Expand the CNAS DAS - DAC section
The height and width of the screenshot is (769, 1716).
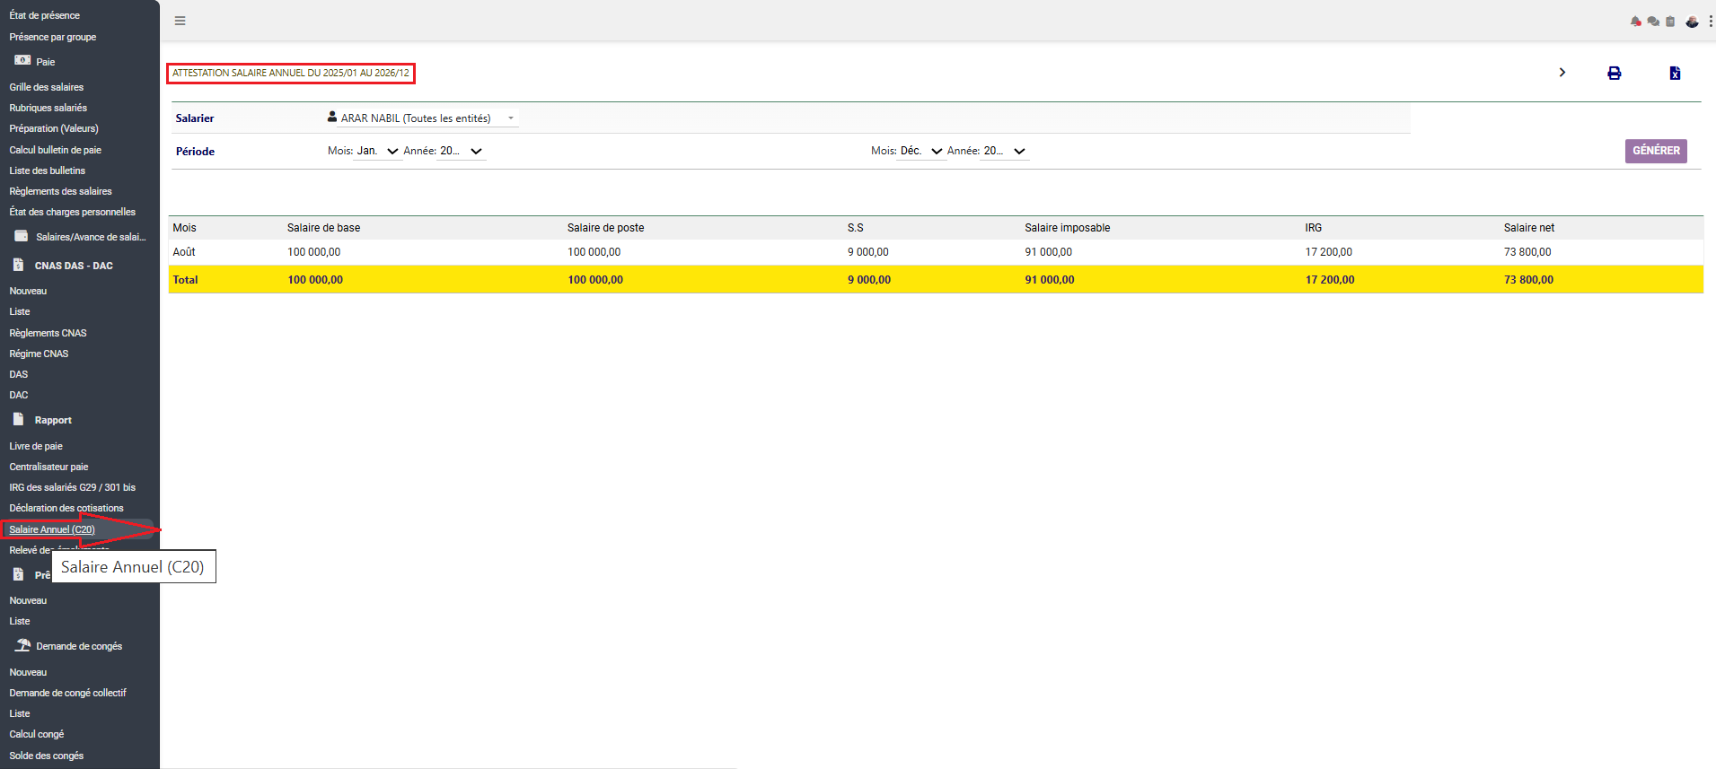(74, 266)
